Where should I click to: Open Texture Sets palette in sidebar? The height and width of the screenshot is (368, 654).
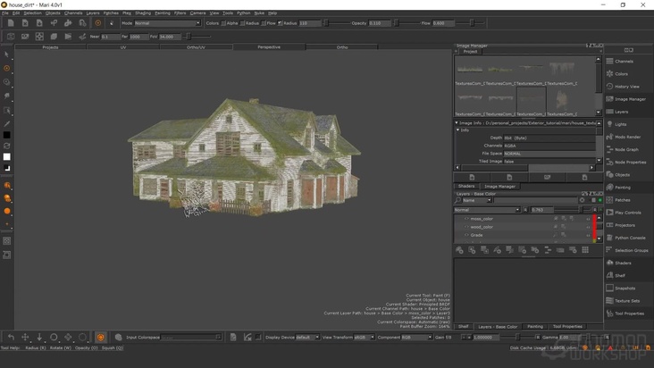(629, 300)
